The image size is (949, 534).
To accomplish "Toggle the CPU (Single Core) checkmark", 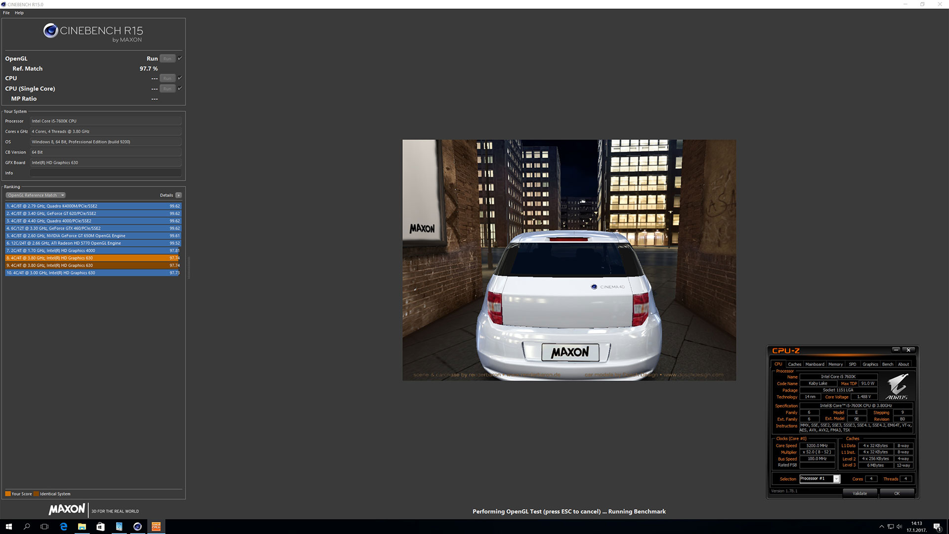I will [x=180, y=88].
